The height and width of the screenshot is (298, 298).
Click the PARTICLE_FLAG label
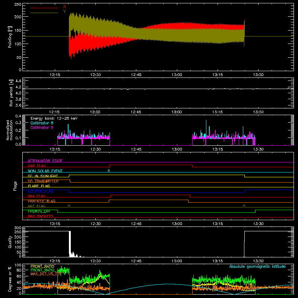(x=42, y=201)
